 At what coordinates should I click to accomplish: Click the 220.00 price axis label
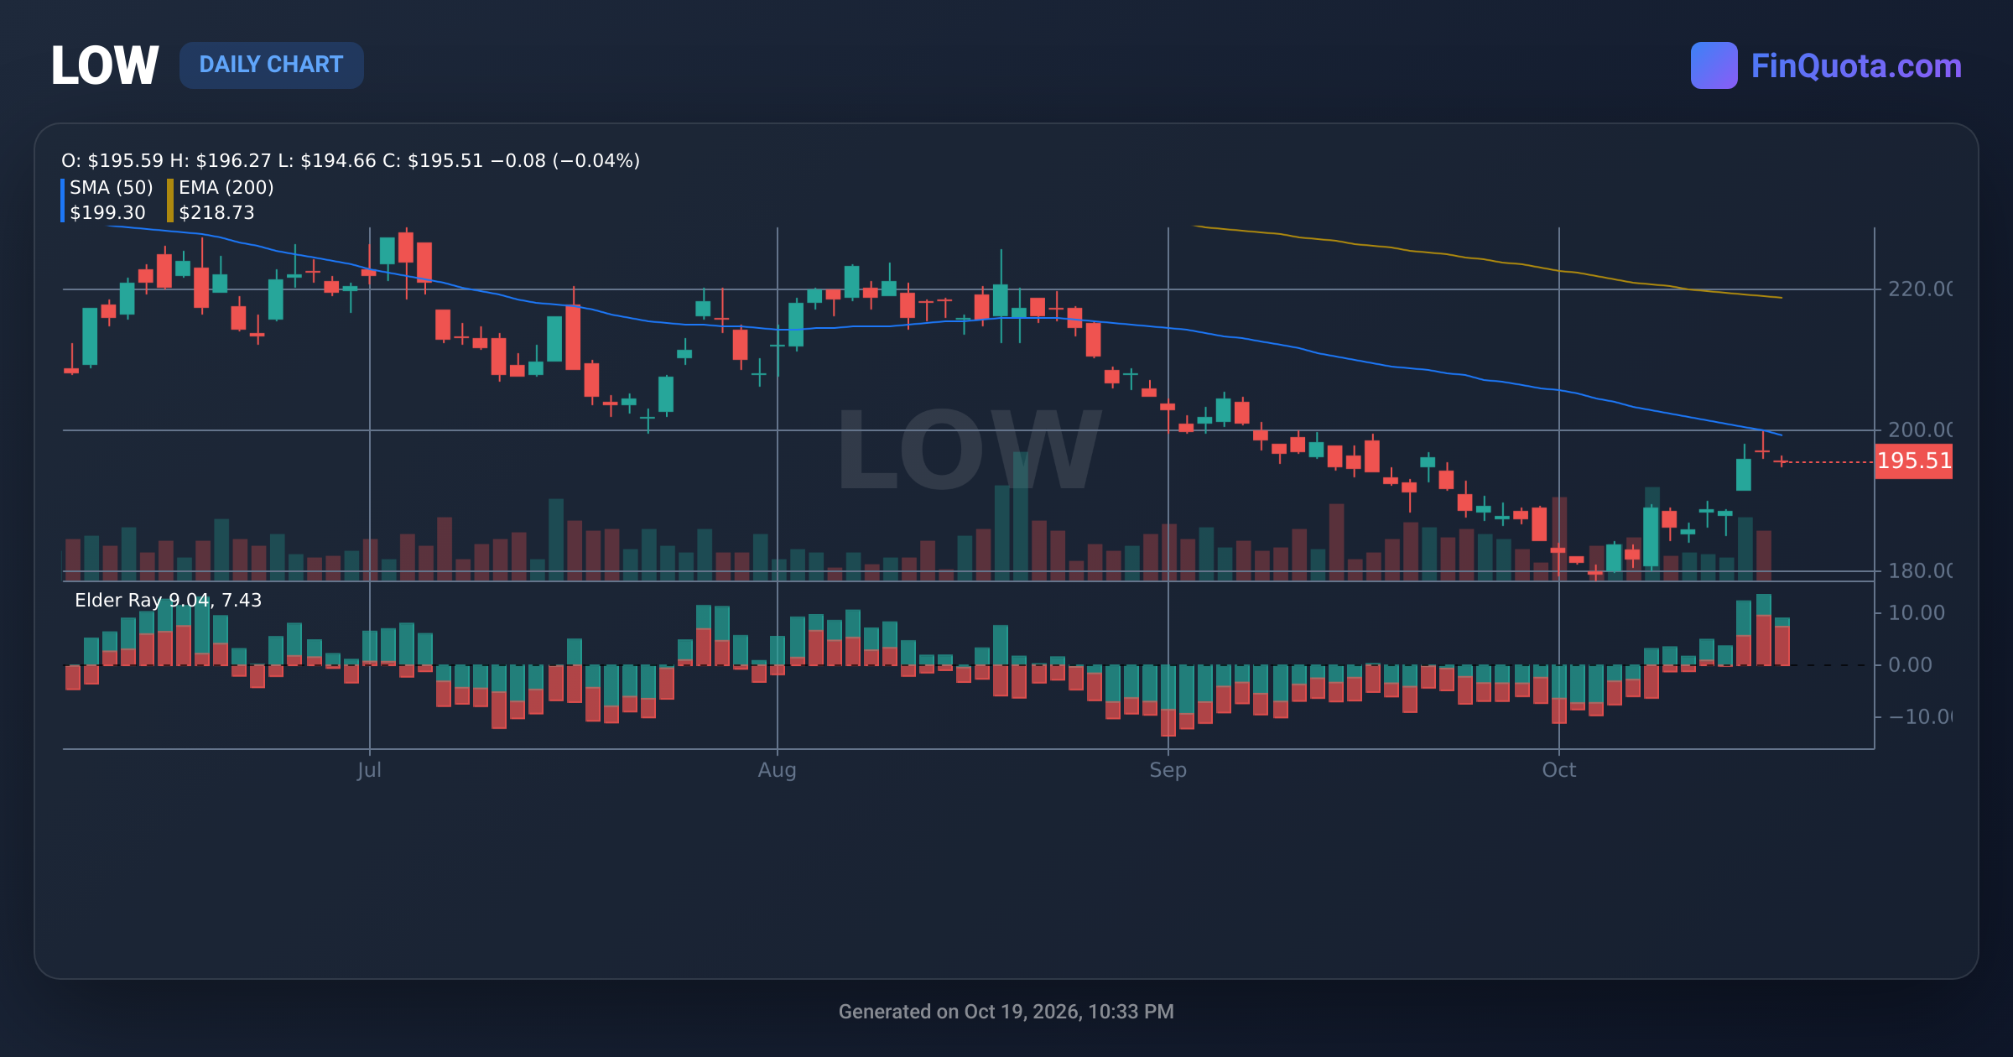click(1919, 289)
